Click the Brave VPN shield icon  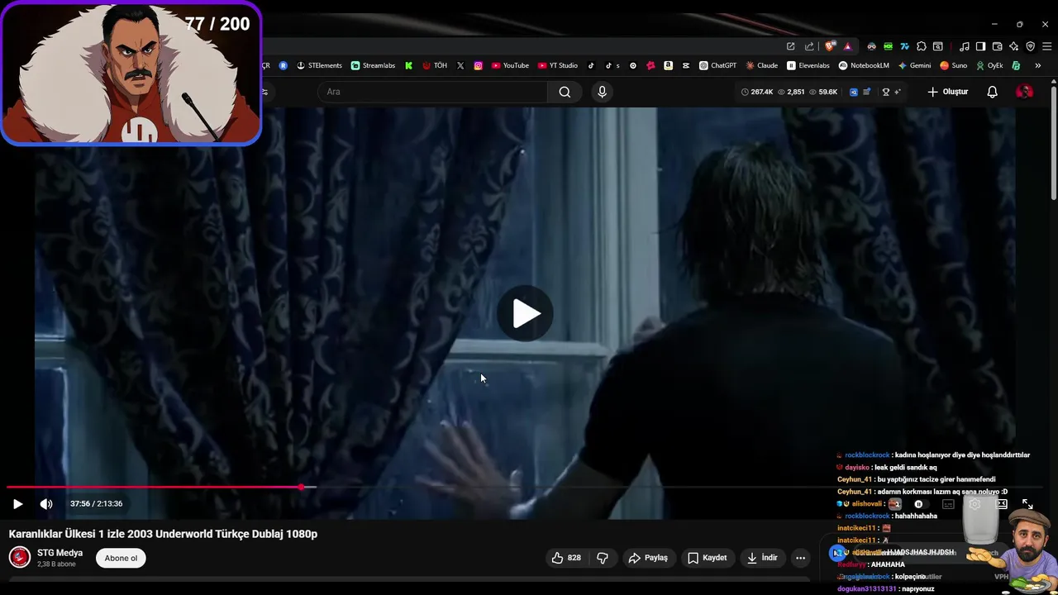1031,46
